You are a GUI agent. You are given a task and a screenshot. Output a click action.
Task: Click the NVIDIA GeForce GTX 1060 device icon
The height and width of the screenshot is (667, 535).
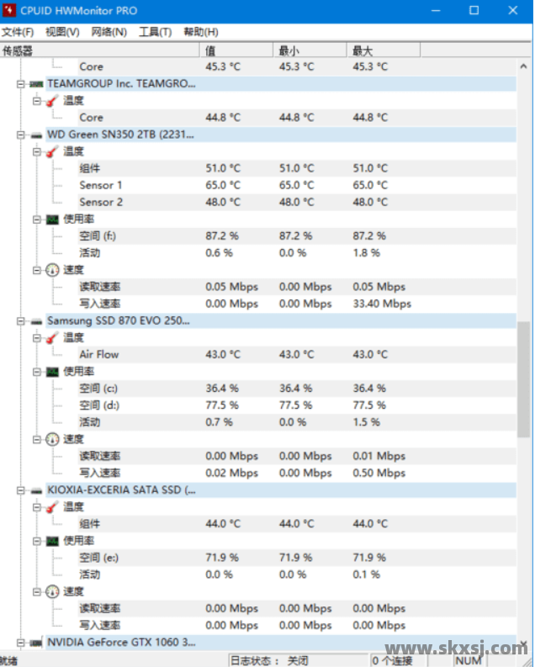click(36, 642)
